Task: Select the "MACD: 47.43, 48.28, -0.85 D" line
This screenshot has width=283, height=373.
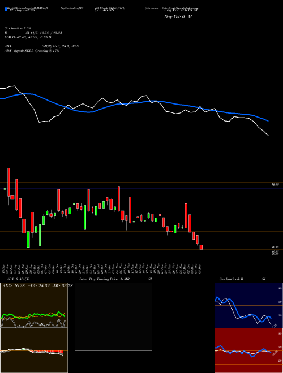Action: click(x=28, y=37)
